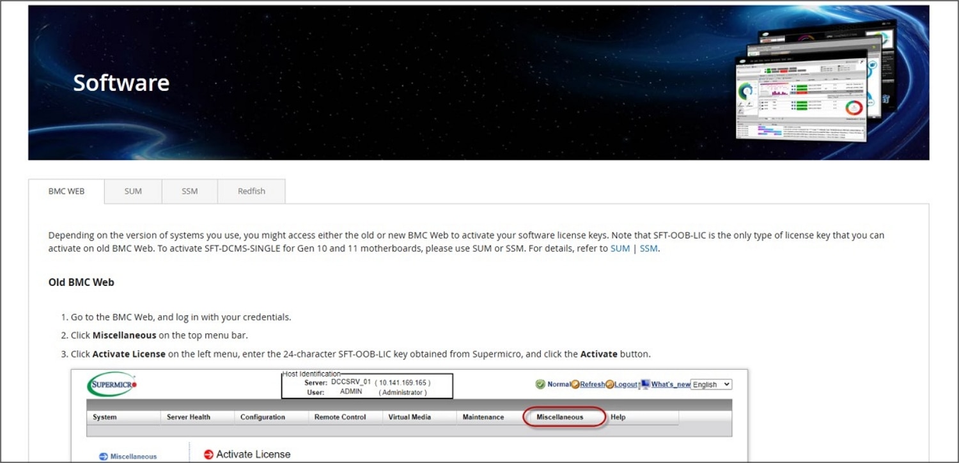Click the Old BMC Web heading
959x463 pixels.
(x=81, y=282)
